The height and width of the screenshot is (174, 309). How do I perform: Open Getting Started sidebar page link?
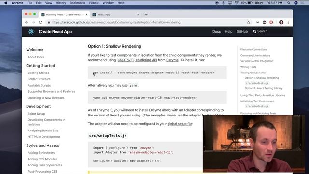click(39, 73)
